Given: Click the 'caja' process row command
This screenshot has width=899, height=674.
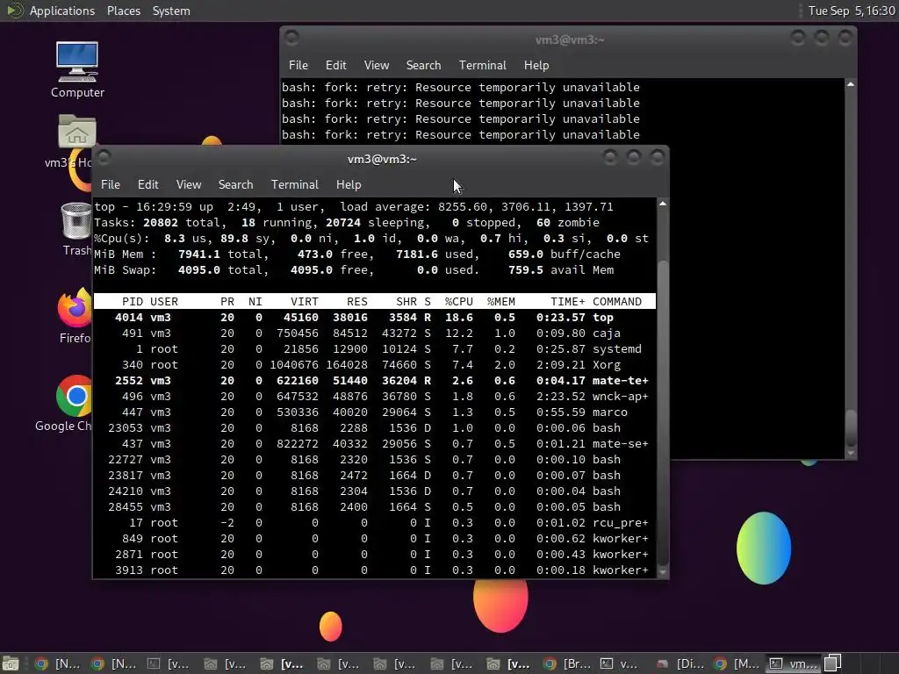Looking at the screenshot, I should click(607, 333).
